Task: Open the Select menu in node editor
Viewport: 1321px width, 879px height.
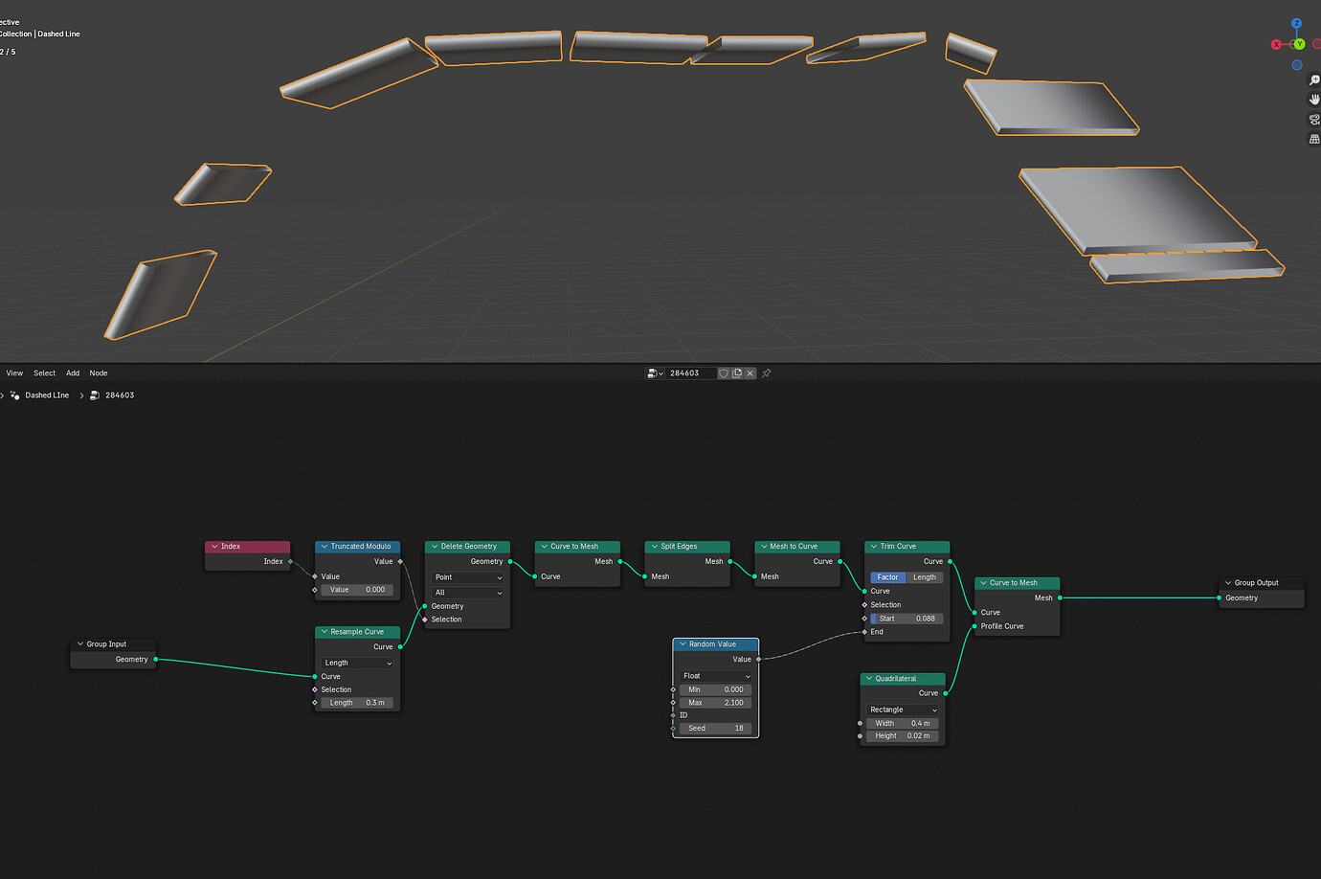Action: coord(44,373)
